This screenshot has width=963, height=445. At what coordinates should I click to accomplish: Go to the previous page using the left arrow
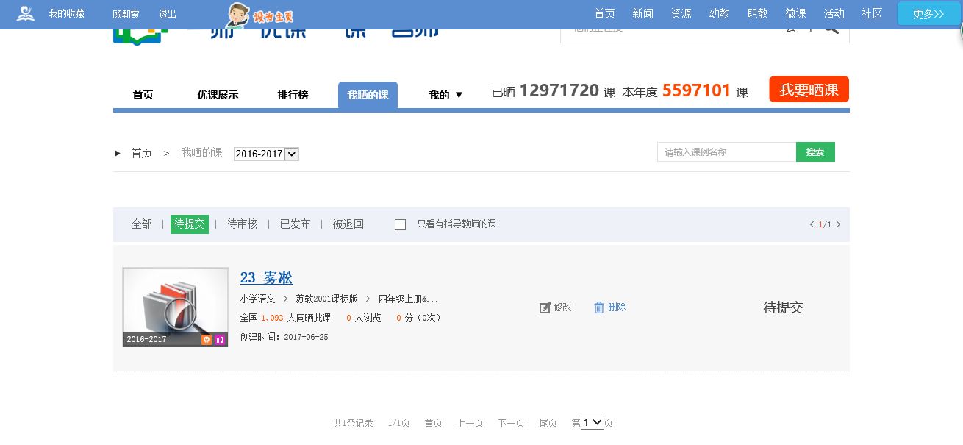812,224
